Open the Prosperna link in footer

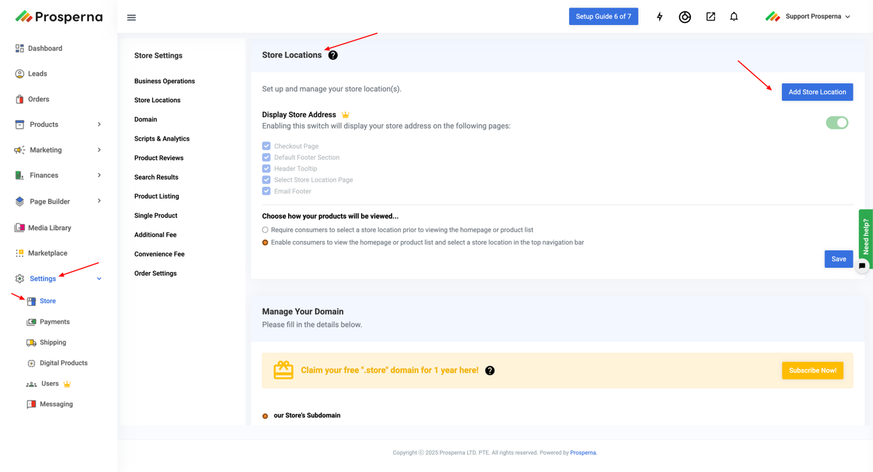click(583, 453)
